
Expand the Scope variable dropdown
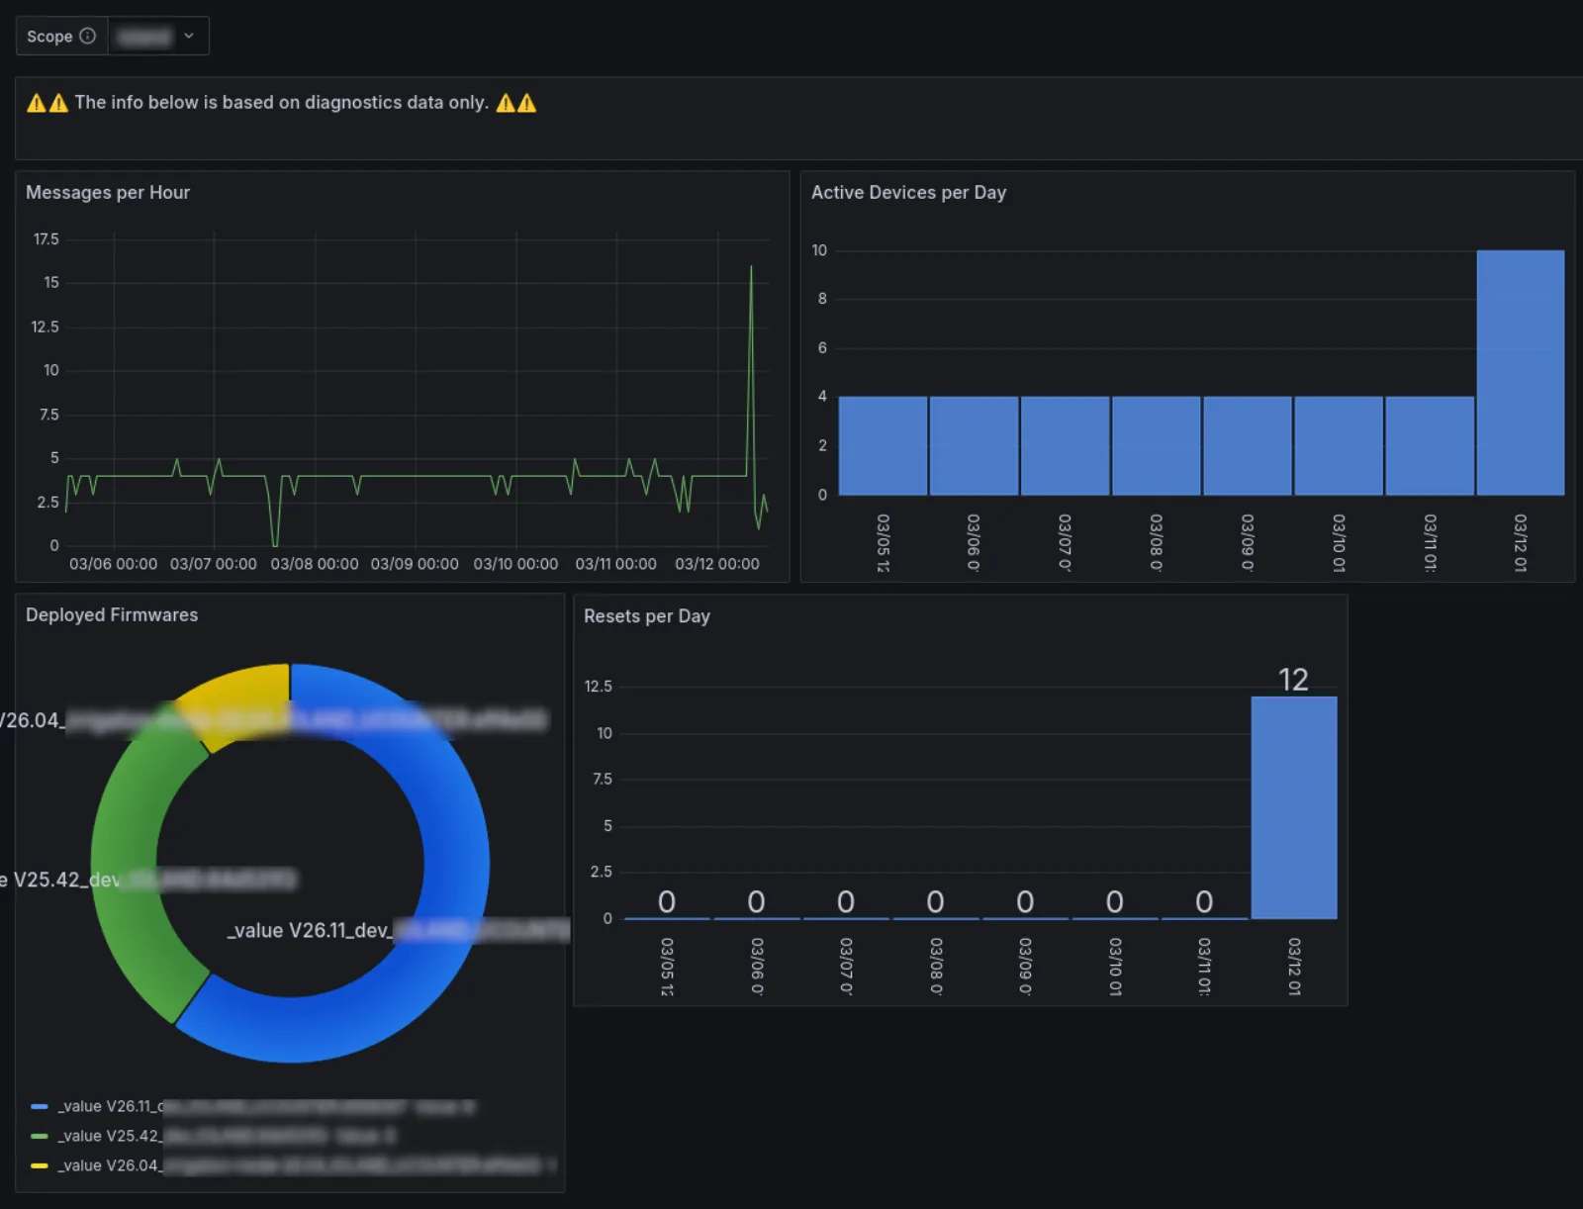pos(158,36)
